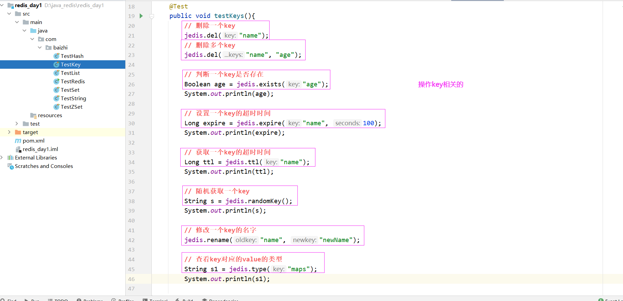Expand the target folder node
Screen dimensions: 623x301
pyautogui.click(x=9, y=132)
